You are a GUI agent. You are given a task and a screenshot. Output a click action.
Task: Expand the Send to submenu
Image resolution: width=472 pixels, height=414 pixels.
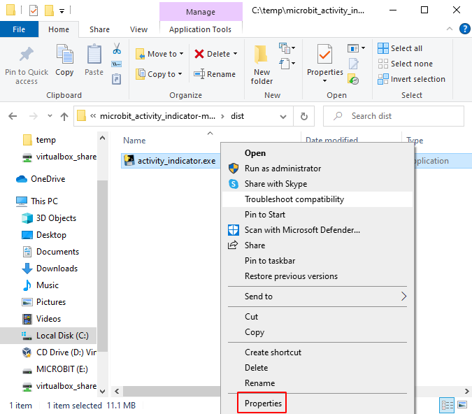pyautogui.click(x=403, y=297)
